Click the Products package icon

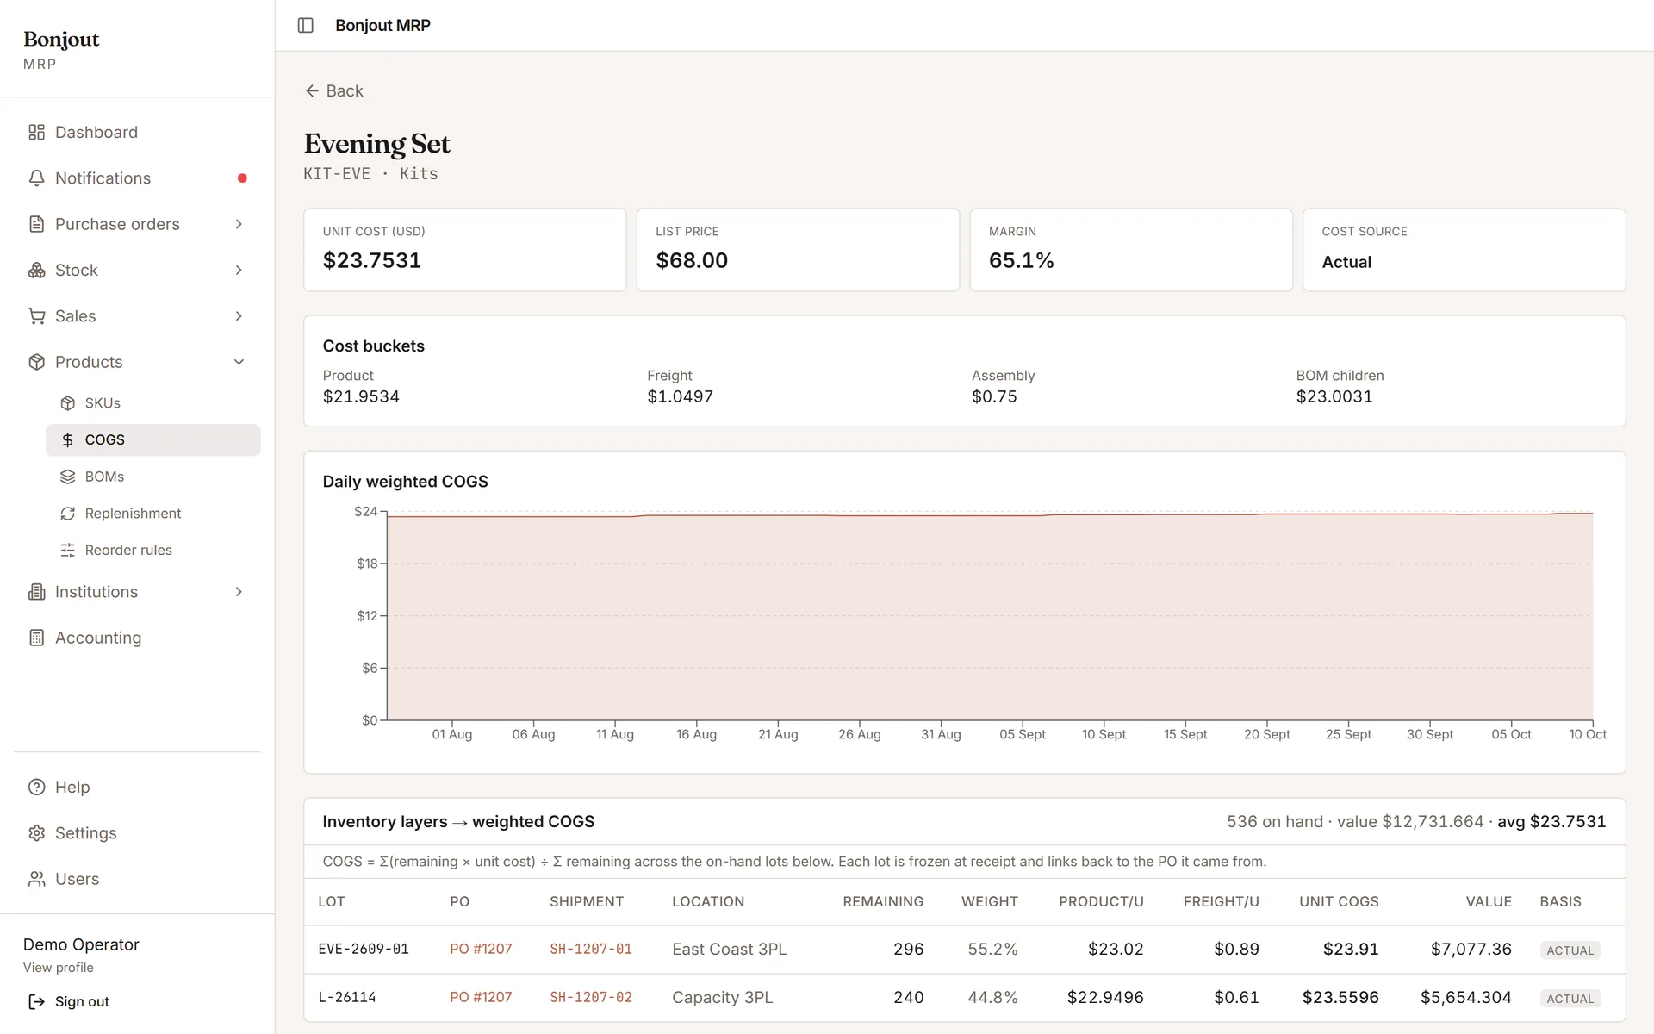click(36, 362)
